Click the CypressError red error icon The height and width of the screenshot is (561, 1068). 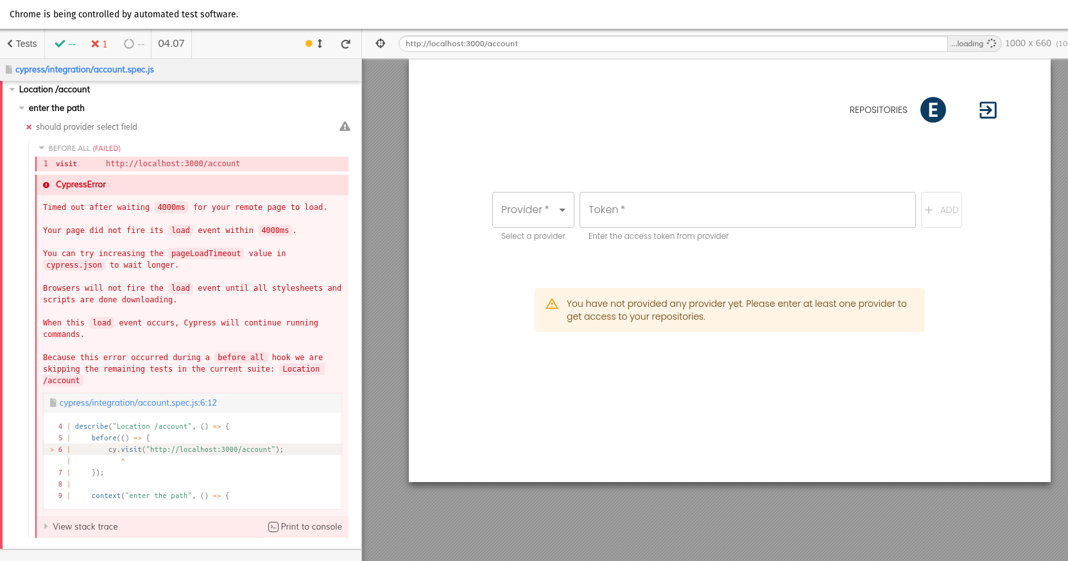tap(46, 185)
